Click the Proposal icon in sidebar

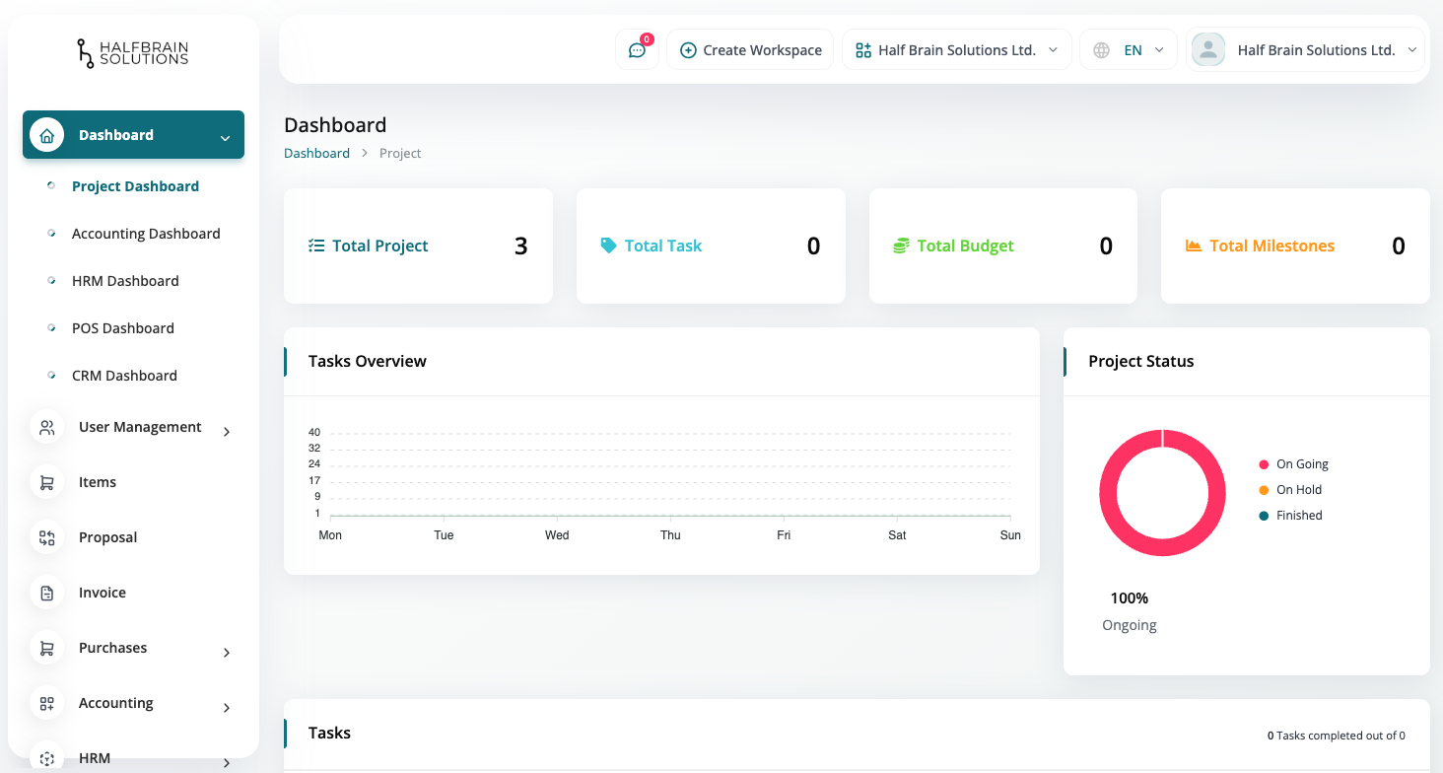coord(46,537)
